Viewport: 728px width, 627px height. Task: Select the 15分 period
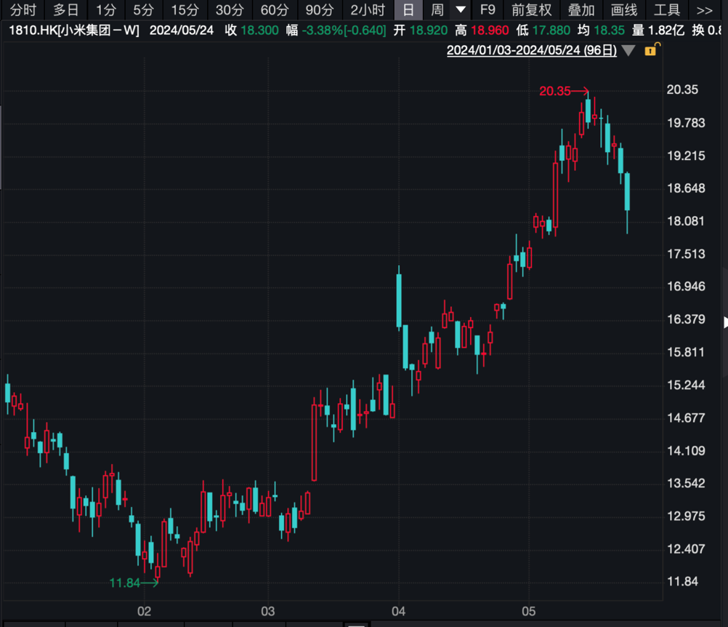[185, 9]
